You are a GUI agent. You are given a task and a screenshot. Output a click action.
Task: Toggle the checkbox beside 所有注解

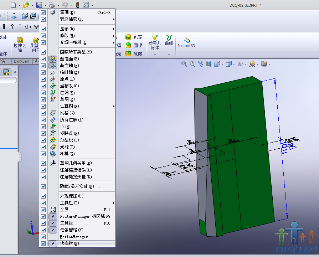pyautogui.click(x=43, y=120)
